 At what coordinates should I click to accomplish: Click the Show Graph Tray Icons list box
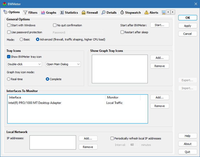coord(120,69)
